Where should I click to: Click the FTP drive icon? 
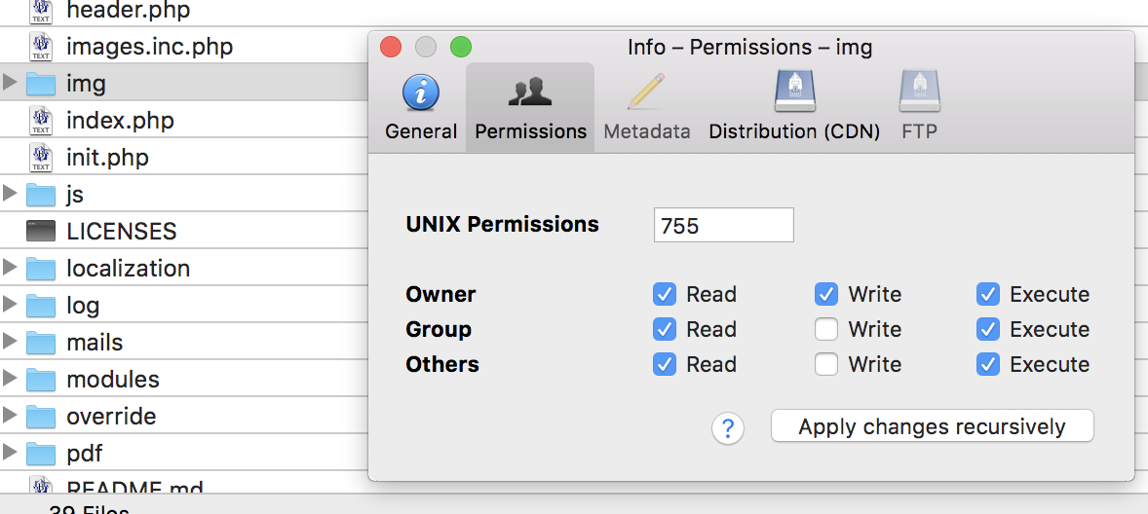[919, 92]
